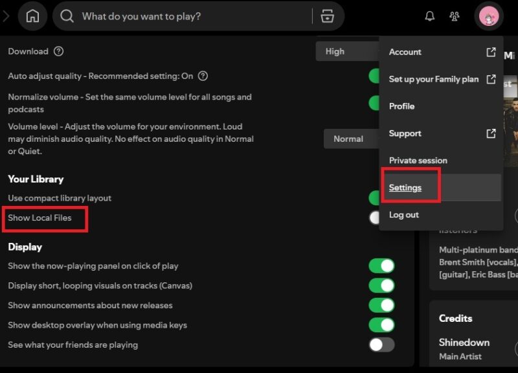Image resolution: width=518 pixels, height=373 pixels.
Task: Click the Auto adjust quality info icon
Action: tap(201, 76)
